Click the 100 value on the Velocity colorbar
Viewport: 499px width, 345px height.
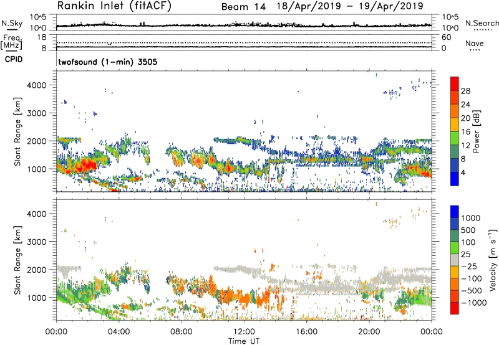tap(468, 242)
